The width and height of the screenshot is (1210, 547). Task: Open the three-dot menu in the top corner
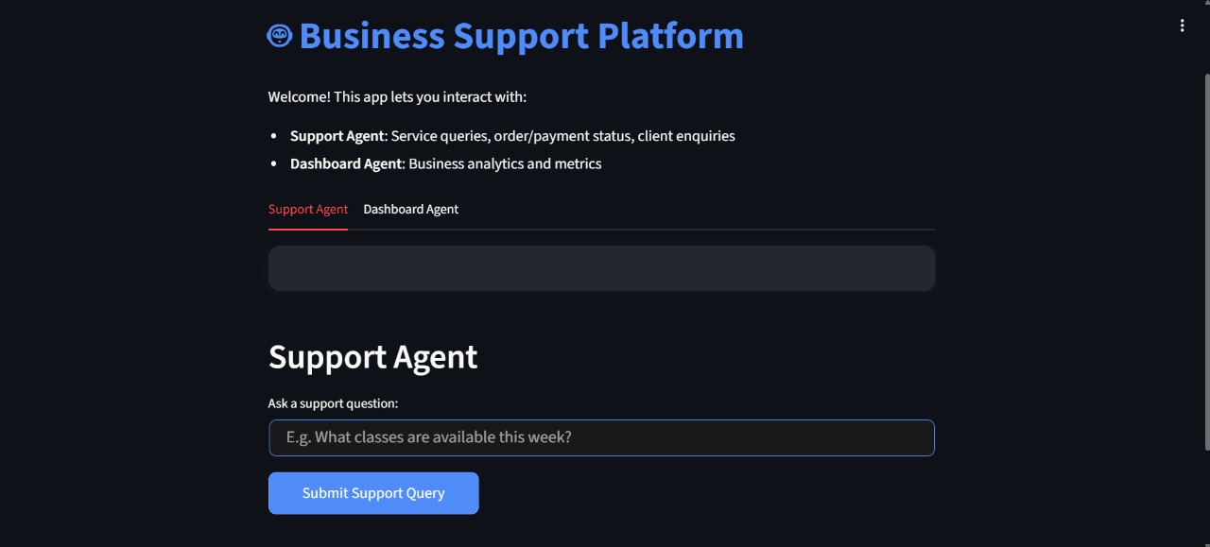[x=1182, y=26]
